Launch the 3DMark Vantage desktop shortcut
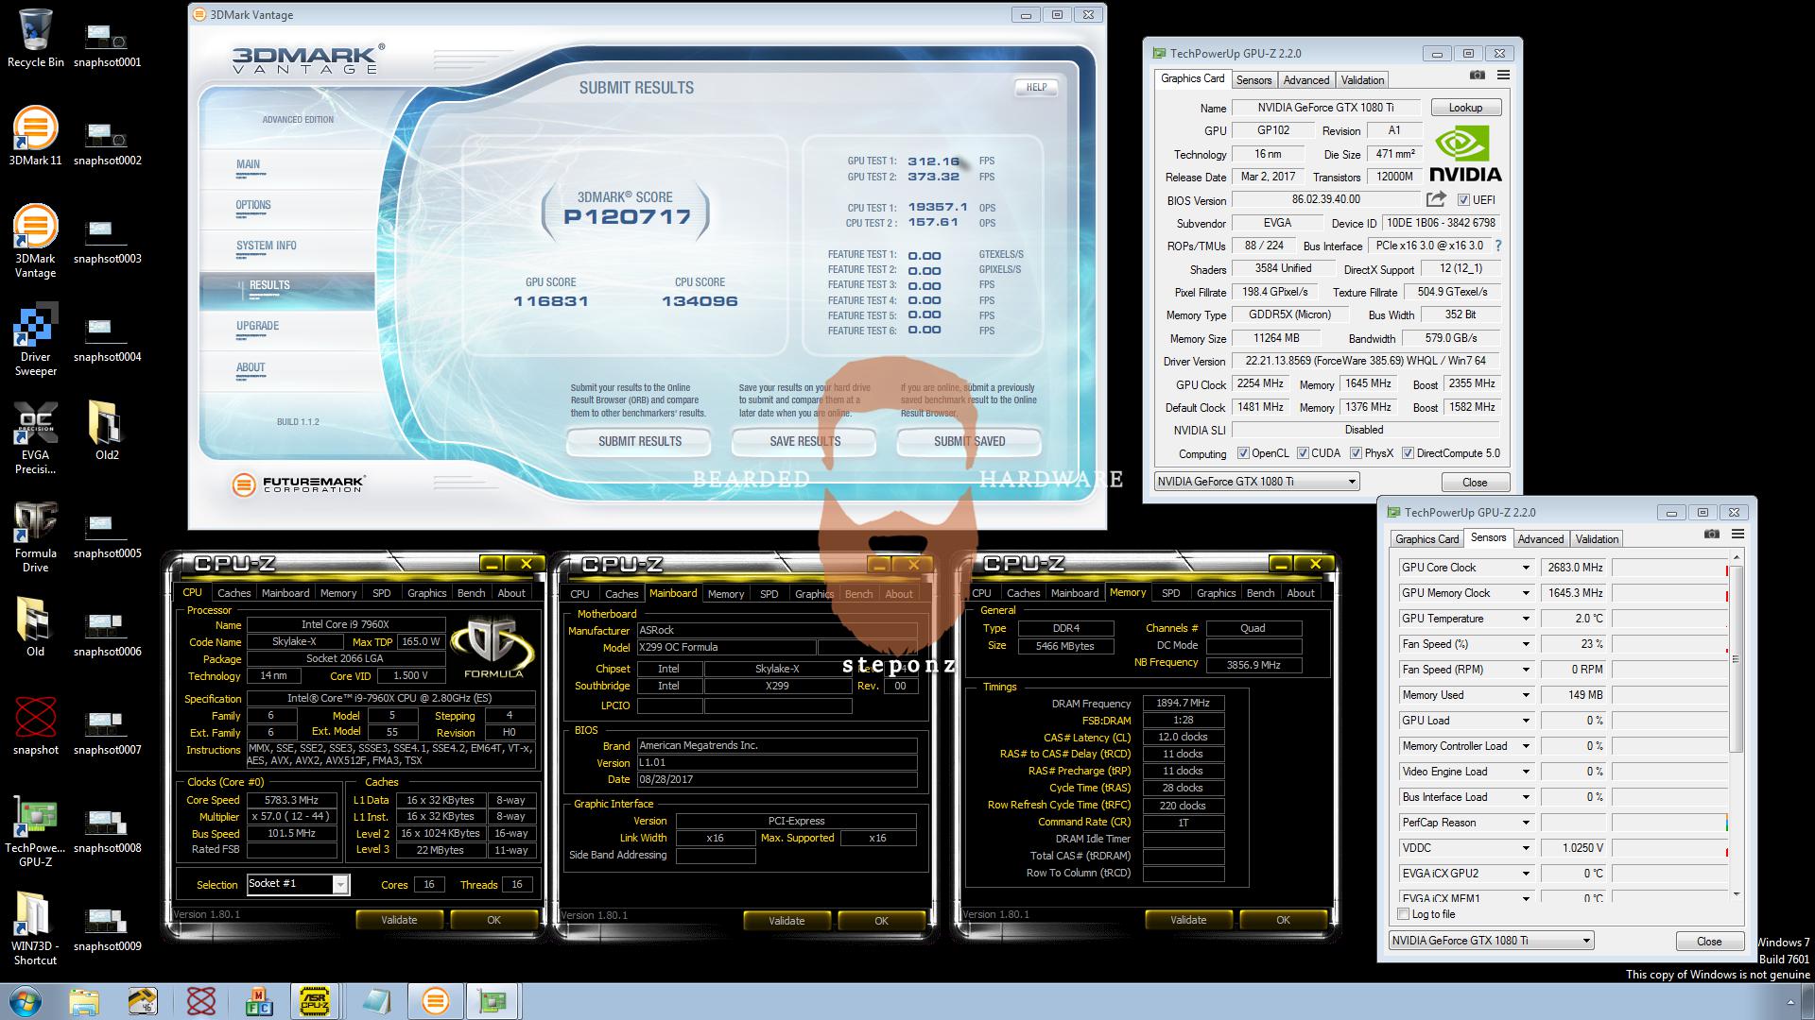 point(35,241)
